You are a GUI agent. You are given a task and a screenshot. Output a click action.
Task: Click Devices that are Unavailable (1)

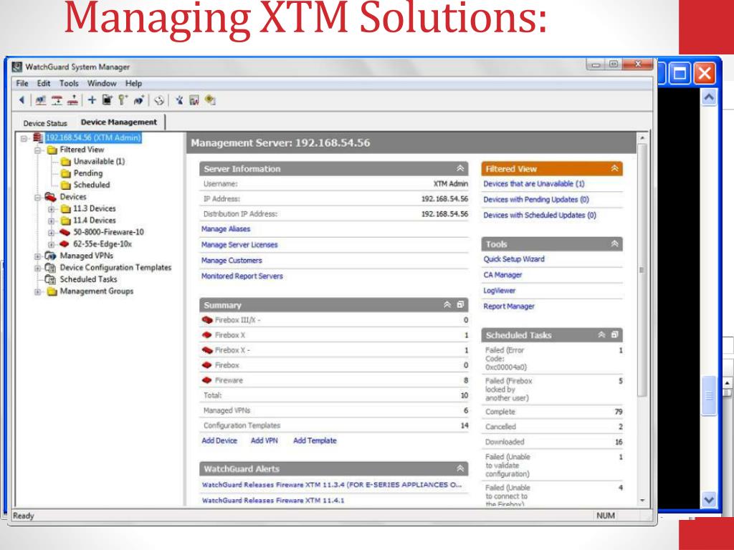pyautogui.click(x=534, y=184)
